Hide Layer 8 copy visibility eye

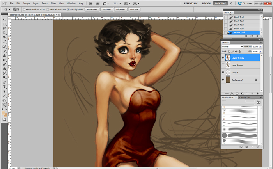coord(223,58)
